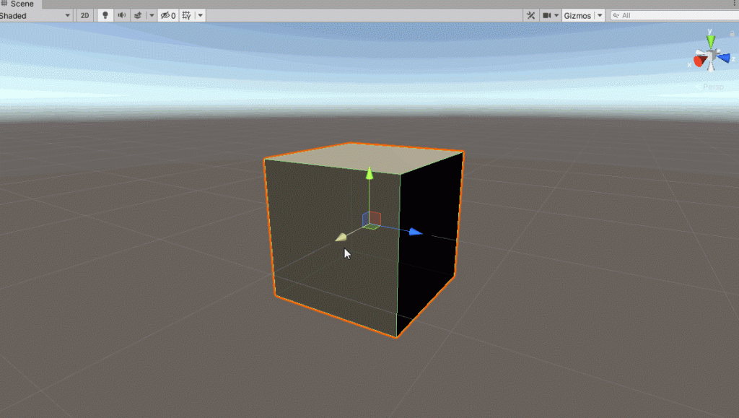
Task: Click the search magnifier in the All field
Action: click(x=616, y=14)
